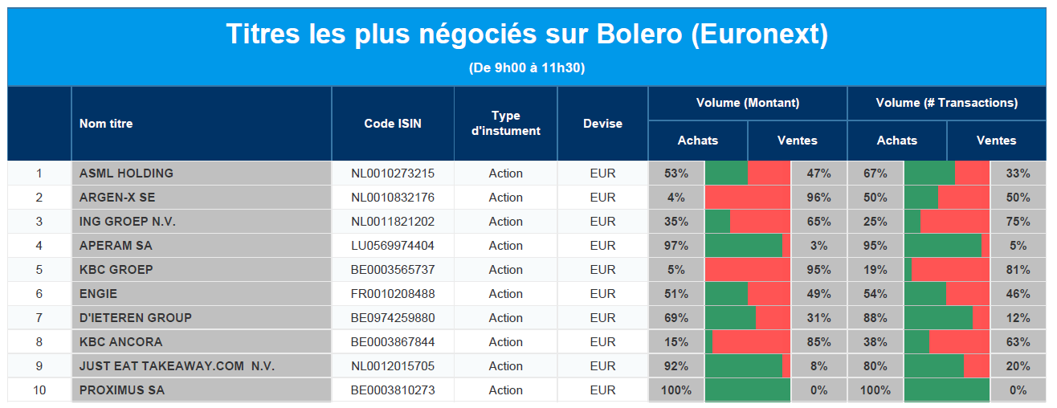Select PROXIMUS SA 100% transactions bar
The width and height of the screenshot is (1057, 408).
pyautogui.click(x=947, y=390)
